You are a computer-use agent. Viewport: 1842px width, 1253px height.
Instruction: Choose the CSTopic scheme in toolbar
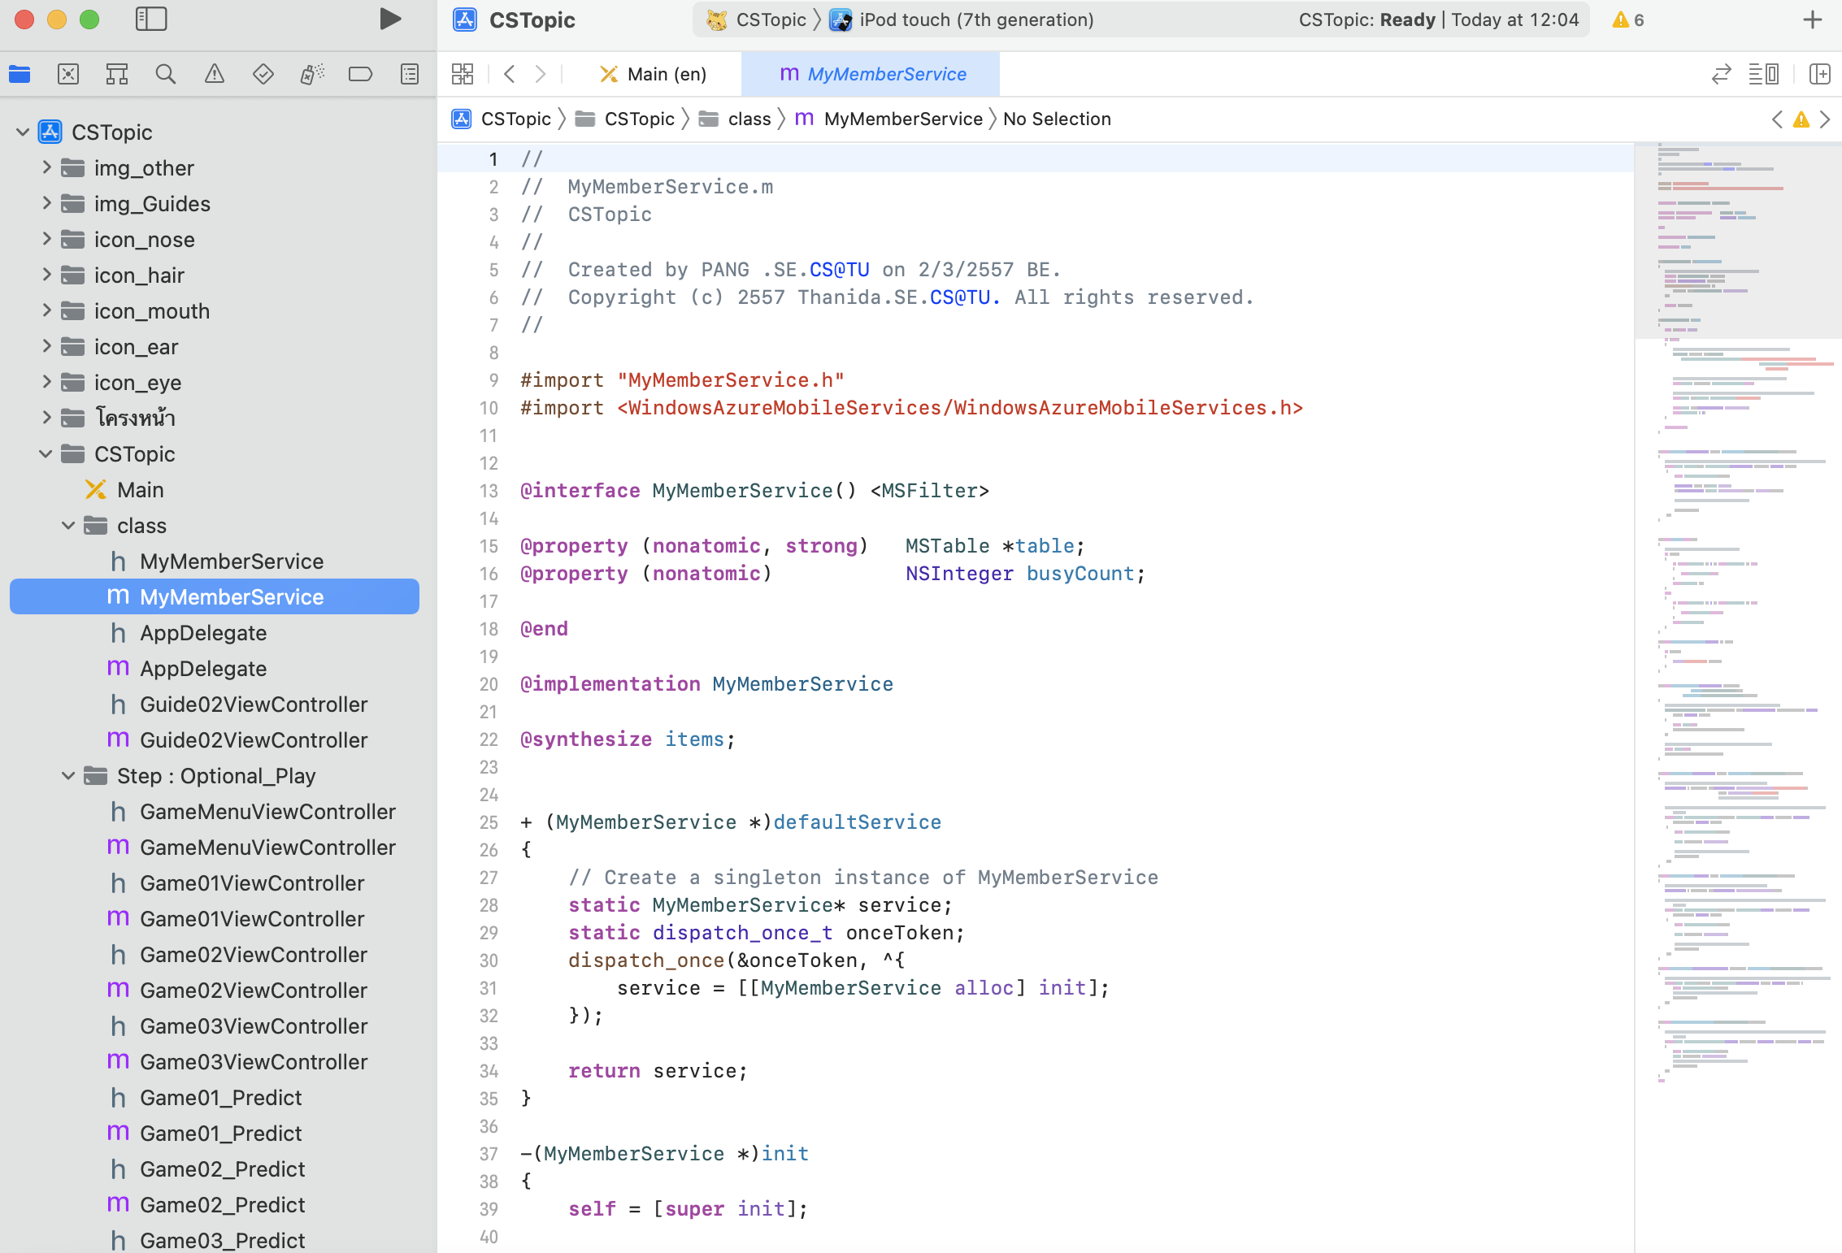click(757, 20)
